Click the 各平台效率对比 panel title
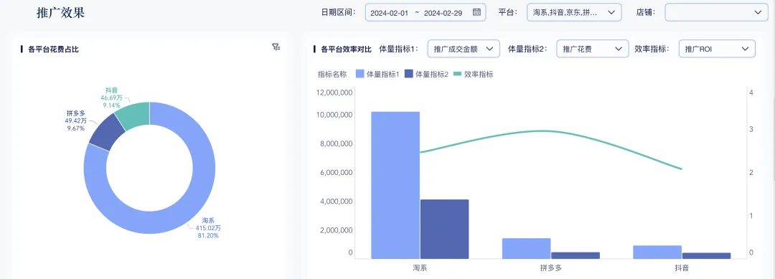 [x=346, y=49]
